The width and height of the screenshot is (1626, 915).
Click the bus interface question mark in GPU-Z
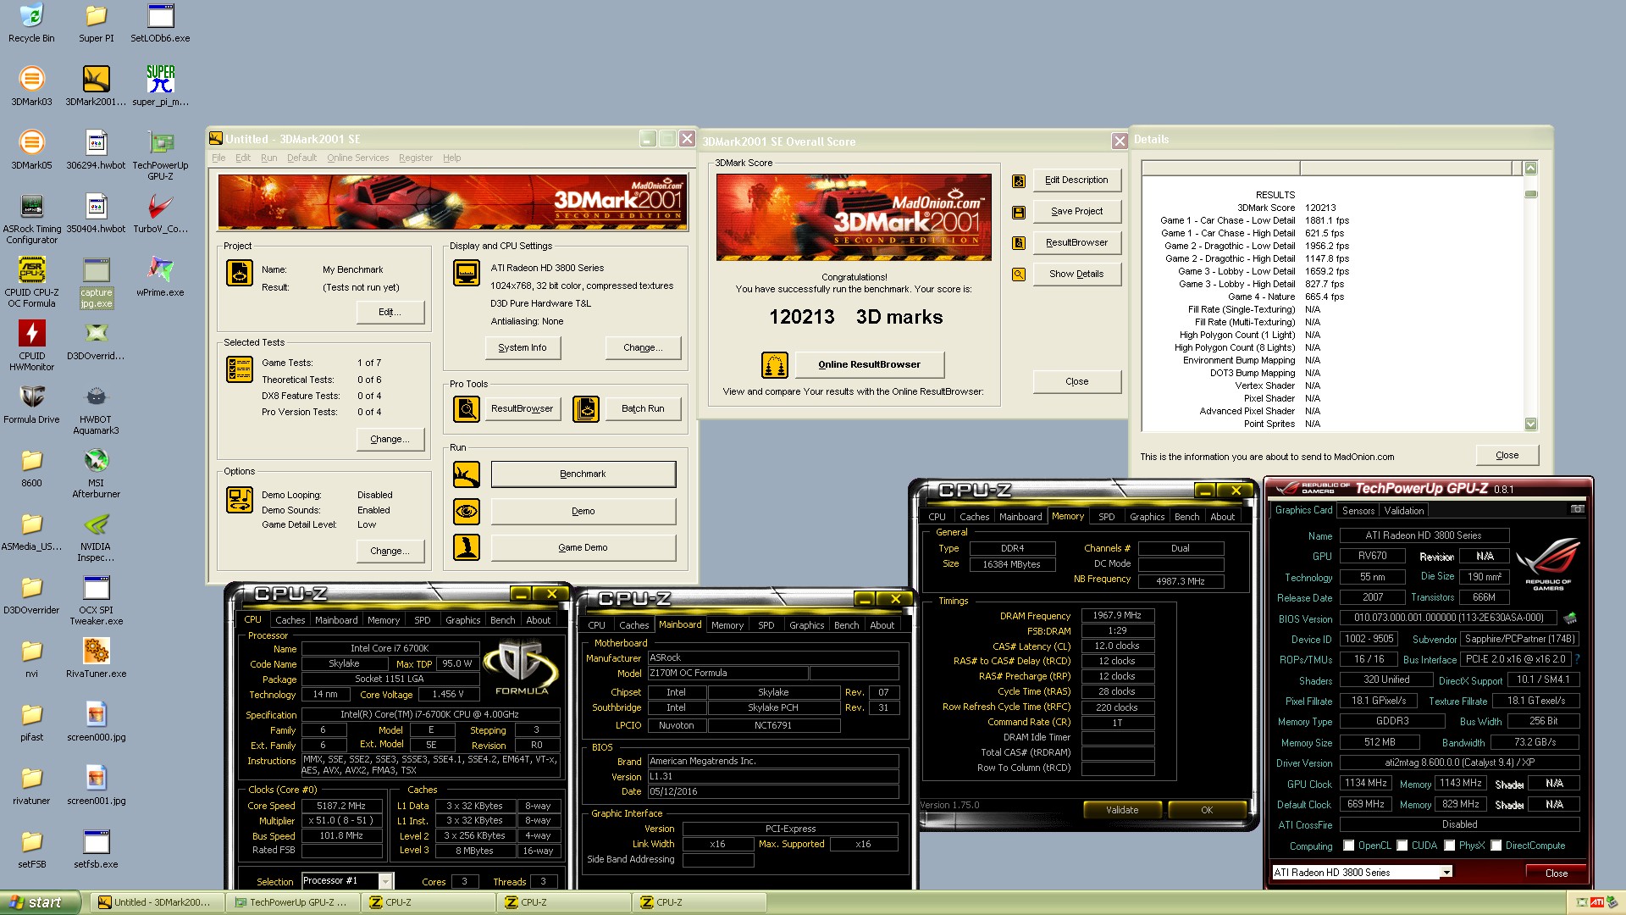click(1578, 659)
